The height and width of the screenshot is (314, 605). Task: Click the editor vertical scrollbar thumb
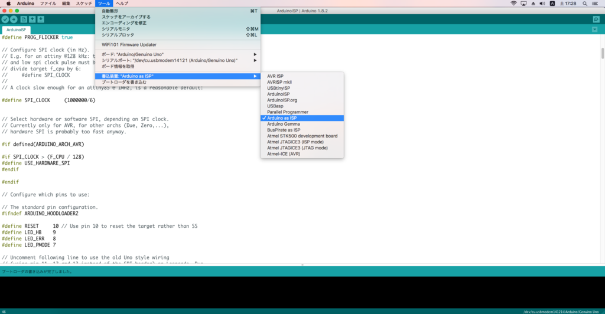point(602,53)
